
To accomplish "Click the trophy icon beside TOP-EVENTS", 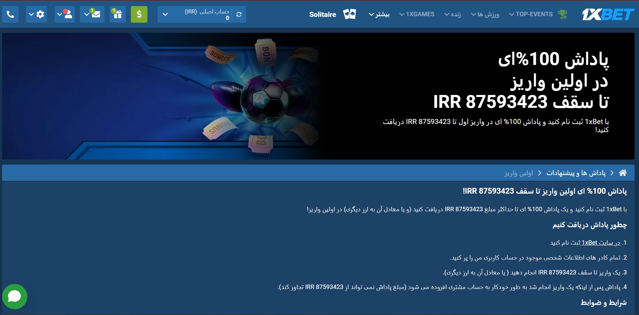I will click(563, 14).
